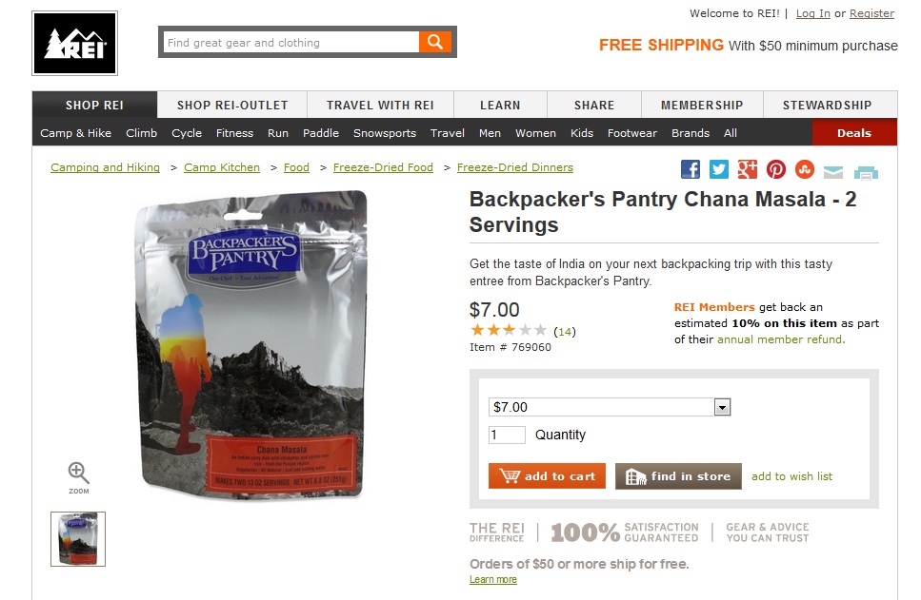
Task: Open the Shop REI-Outlet tab
Action: [x=232, y=105]
